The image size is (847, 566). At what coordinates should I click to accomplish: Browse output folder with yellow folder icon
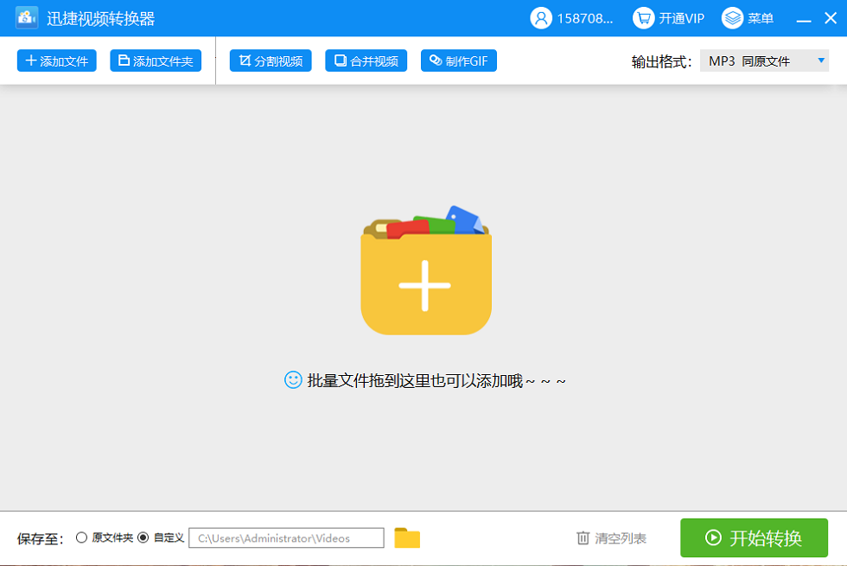click(x=407, y=537)
